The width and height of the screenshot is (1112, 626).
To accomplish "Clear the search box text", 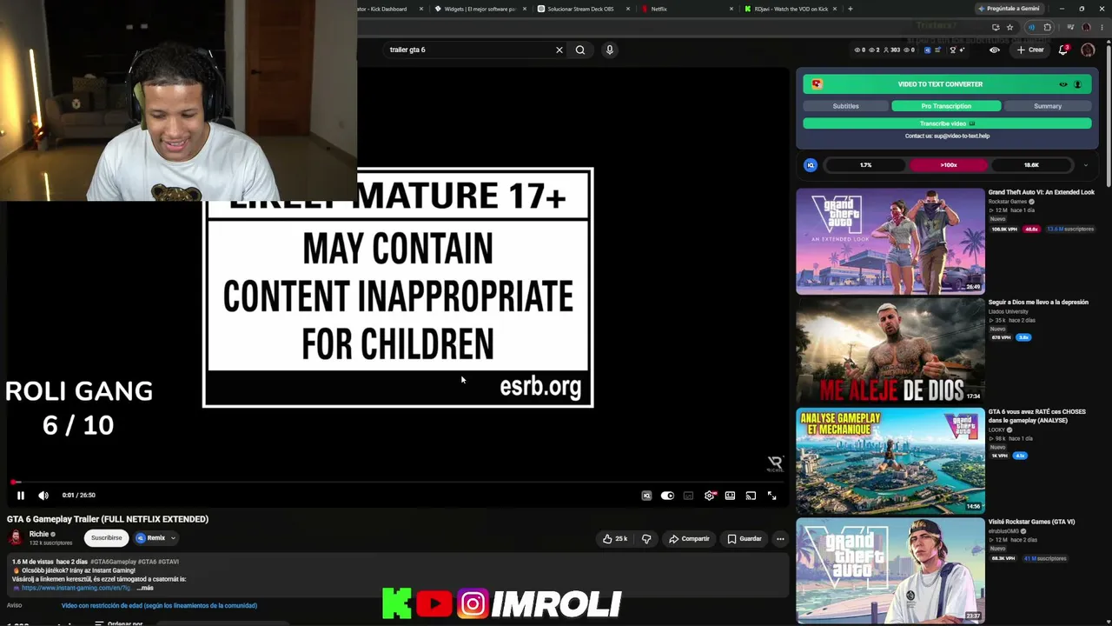I will pos(559,50).
